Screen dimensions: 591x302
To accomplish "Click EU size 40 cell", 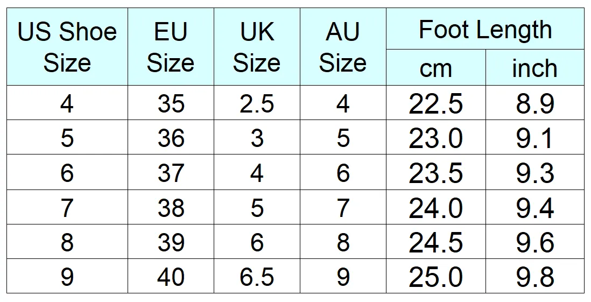I will coord(171,276).
